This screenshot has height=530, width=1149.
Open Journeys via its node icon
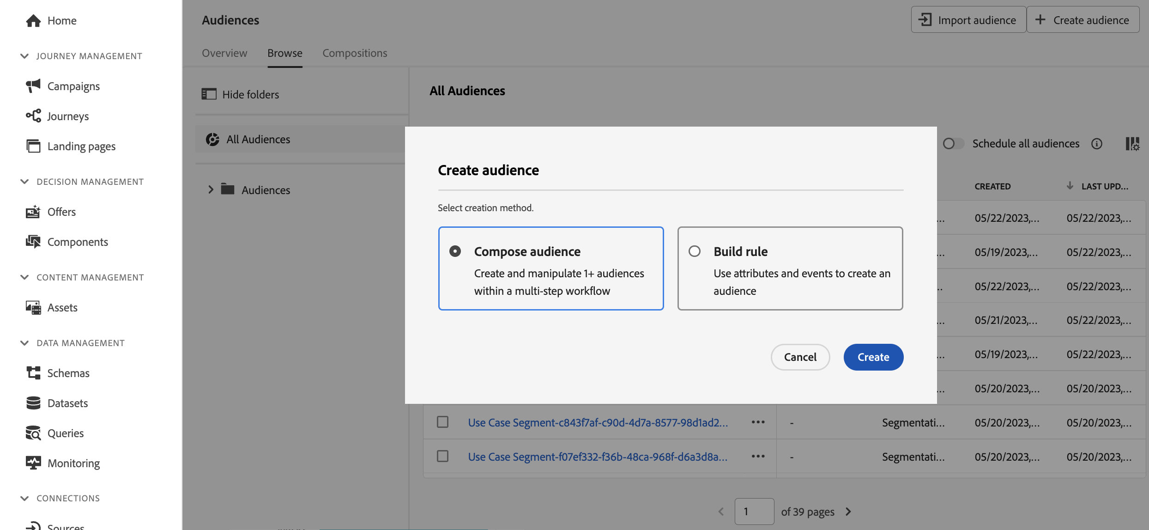click(33, 116)
